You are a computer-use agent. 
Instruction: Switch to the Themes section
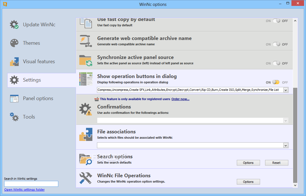(31, 43)
